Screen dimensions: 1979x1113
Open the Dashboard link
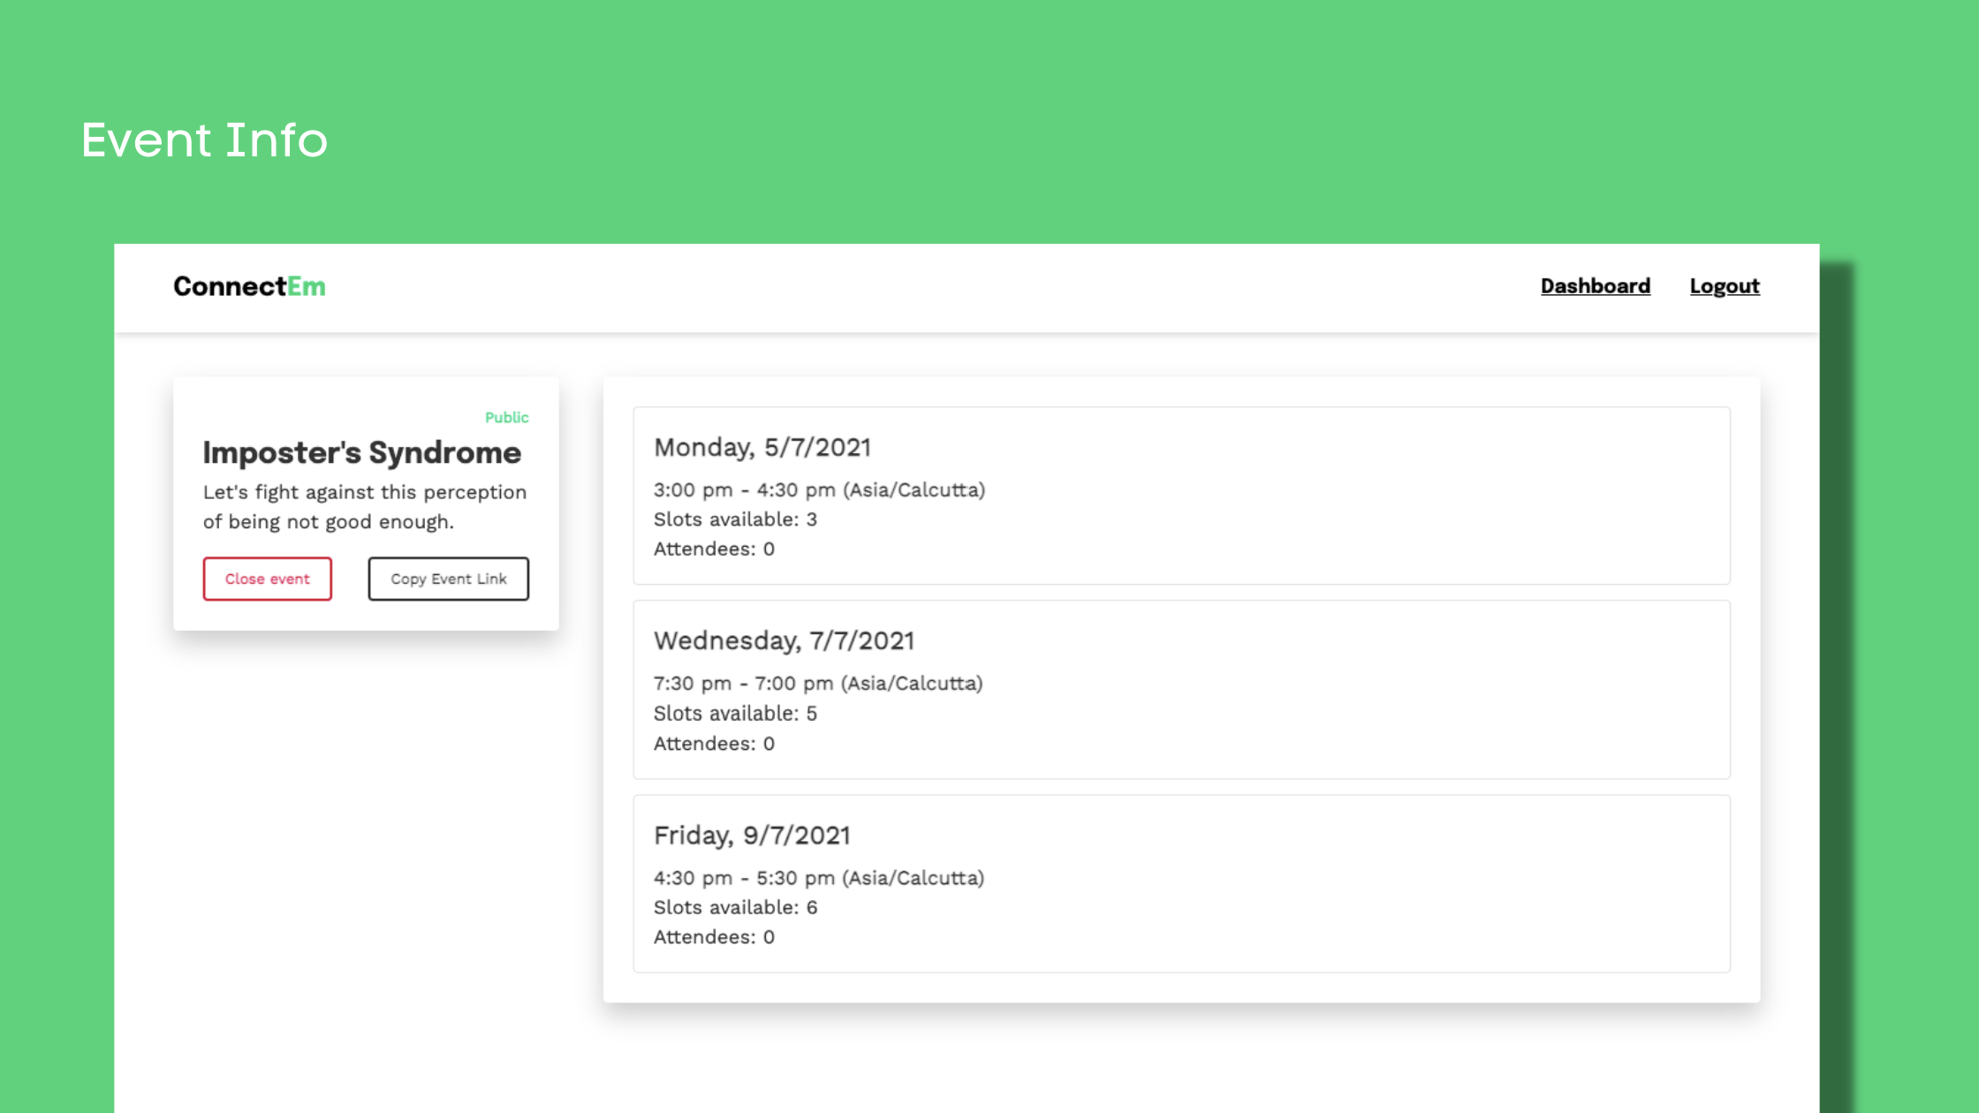pos(1595,286)
